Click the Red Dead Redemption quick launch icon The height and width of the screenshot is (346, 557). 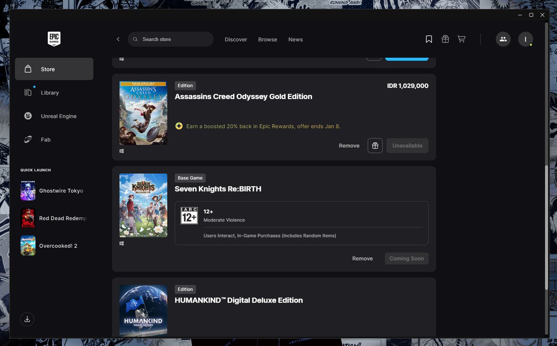tap(28, 218)
